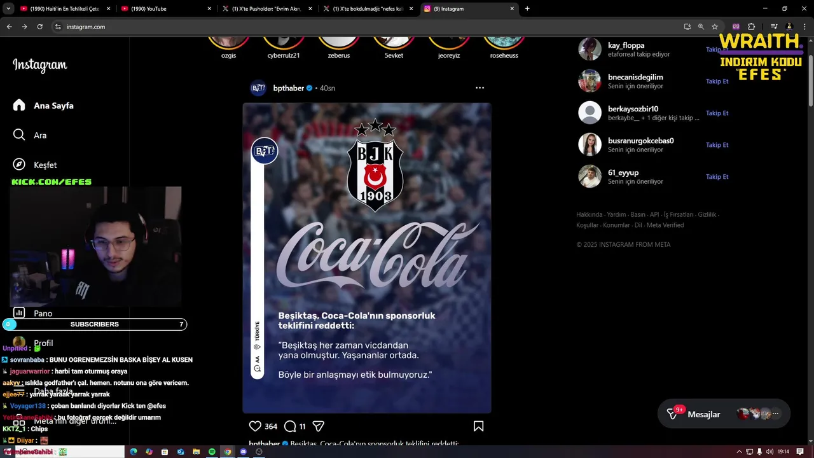Open the Meta Verified footer link
Screen dimensions: 814x458
click(x=665, y=225)
